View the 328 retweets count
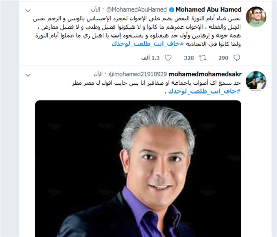 click(189, 58)
